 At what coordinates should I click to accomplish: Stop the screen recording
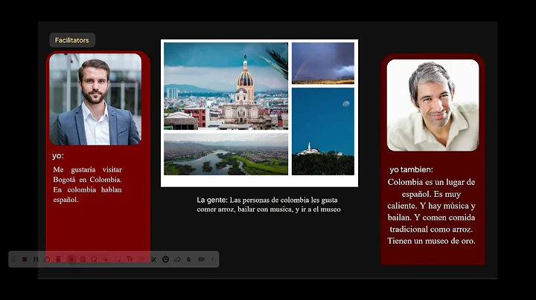point(25,259)
